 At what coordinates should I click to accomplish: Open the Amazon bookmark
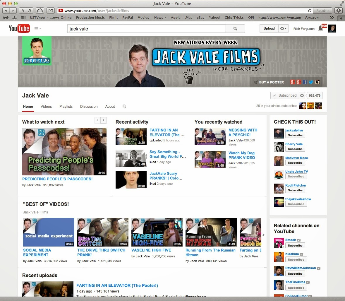[312, 18]
